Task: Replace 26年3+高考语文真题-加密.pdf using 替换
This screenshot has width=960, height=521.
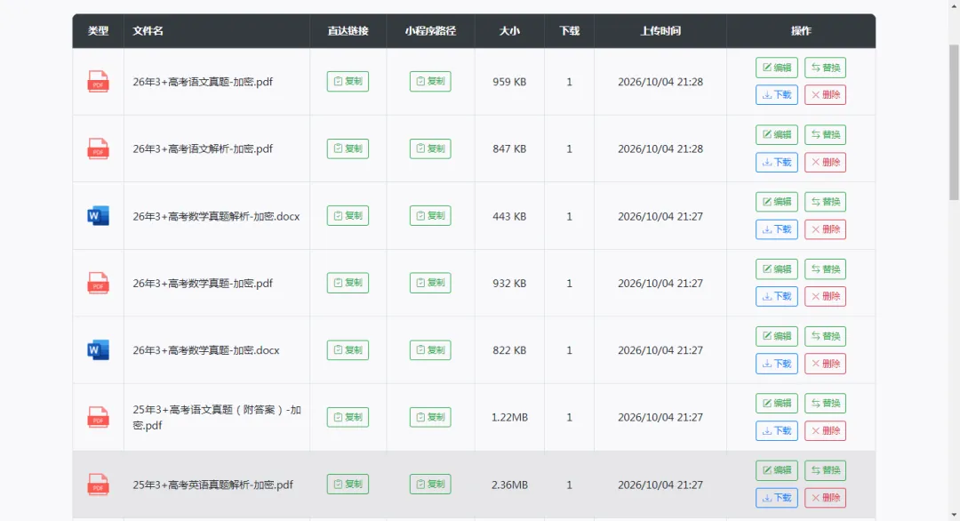Action: tap(825, 68)
